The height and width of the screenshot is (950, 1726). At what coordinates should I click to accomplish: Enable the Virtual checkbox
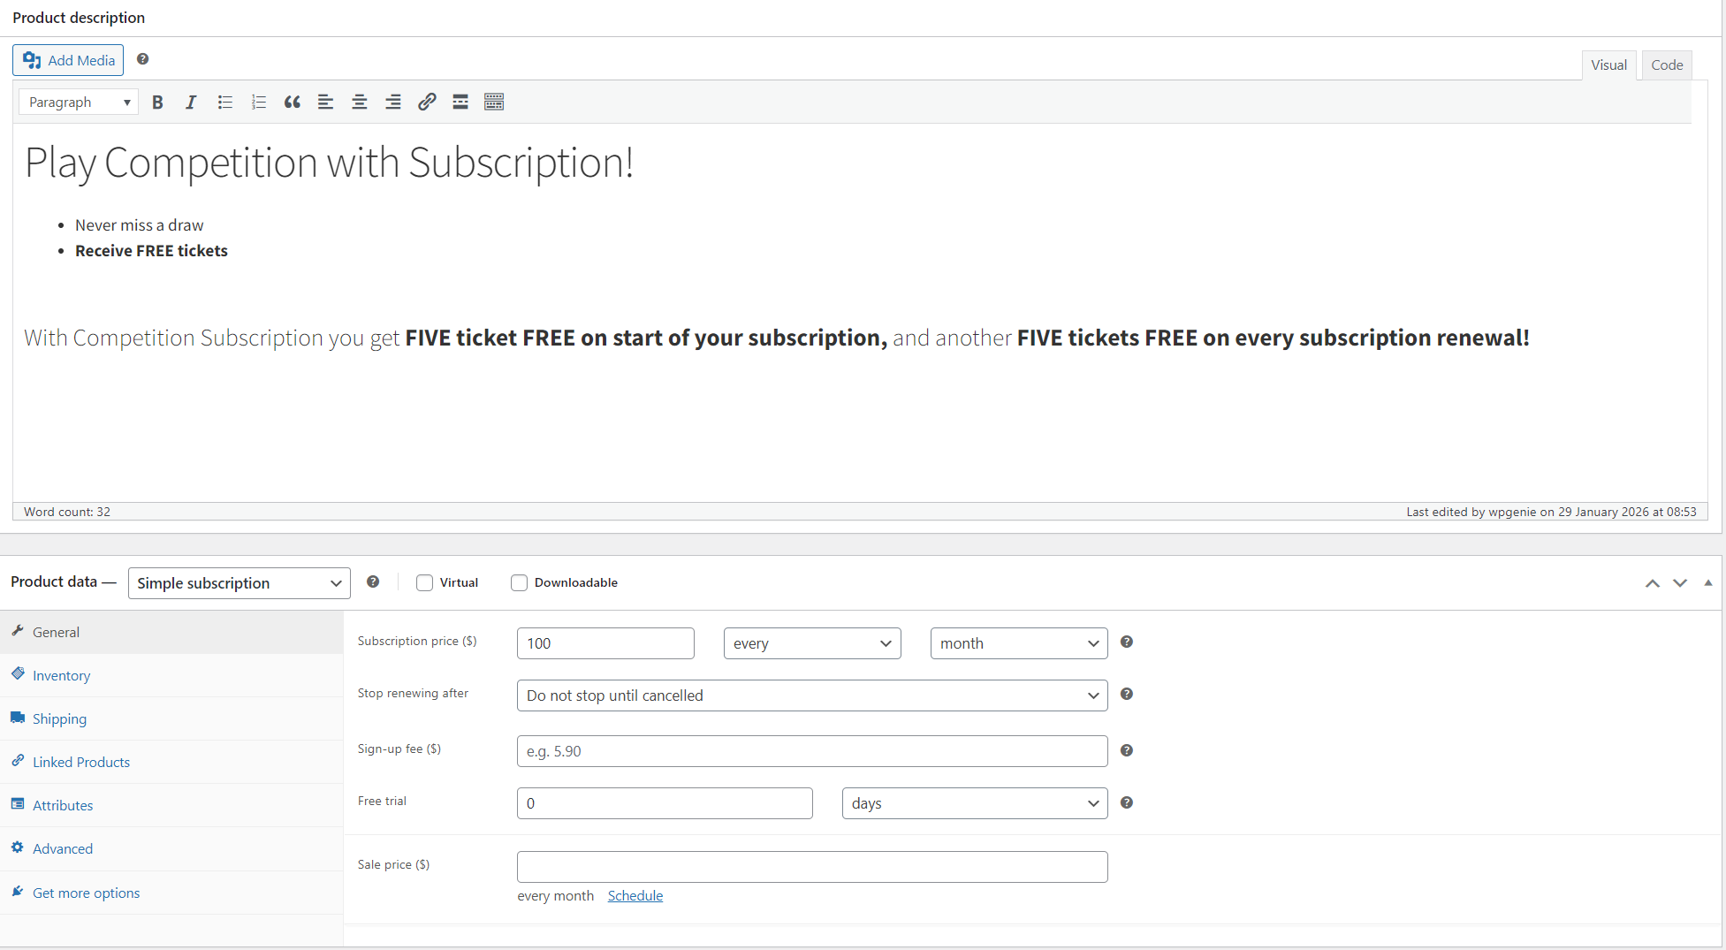point(425,583)
